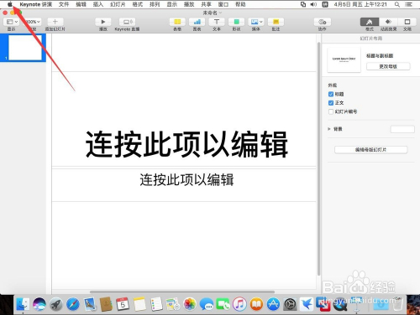420x315 pixels.
Task: Click the volume icon in the menu bar
Action: click(x=313, y=4)
